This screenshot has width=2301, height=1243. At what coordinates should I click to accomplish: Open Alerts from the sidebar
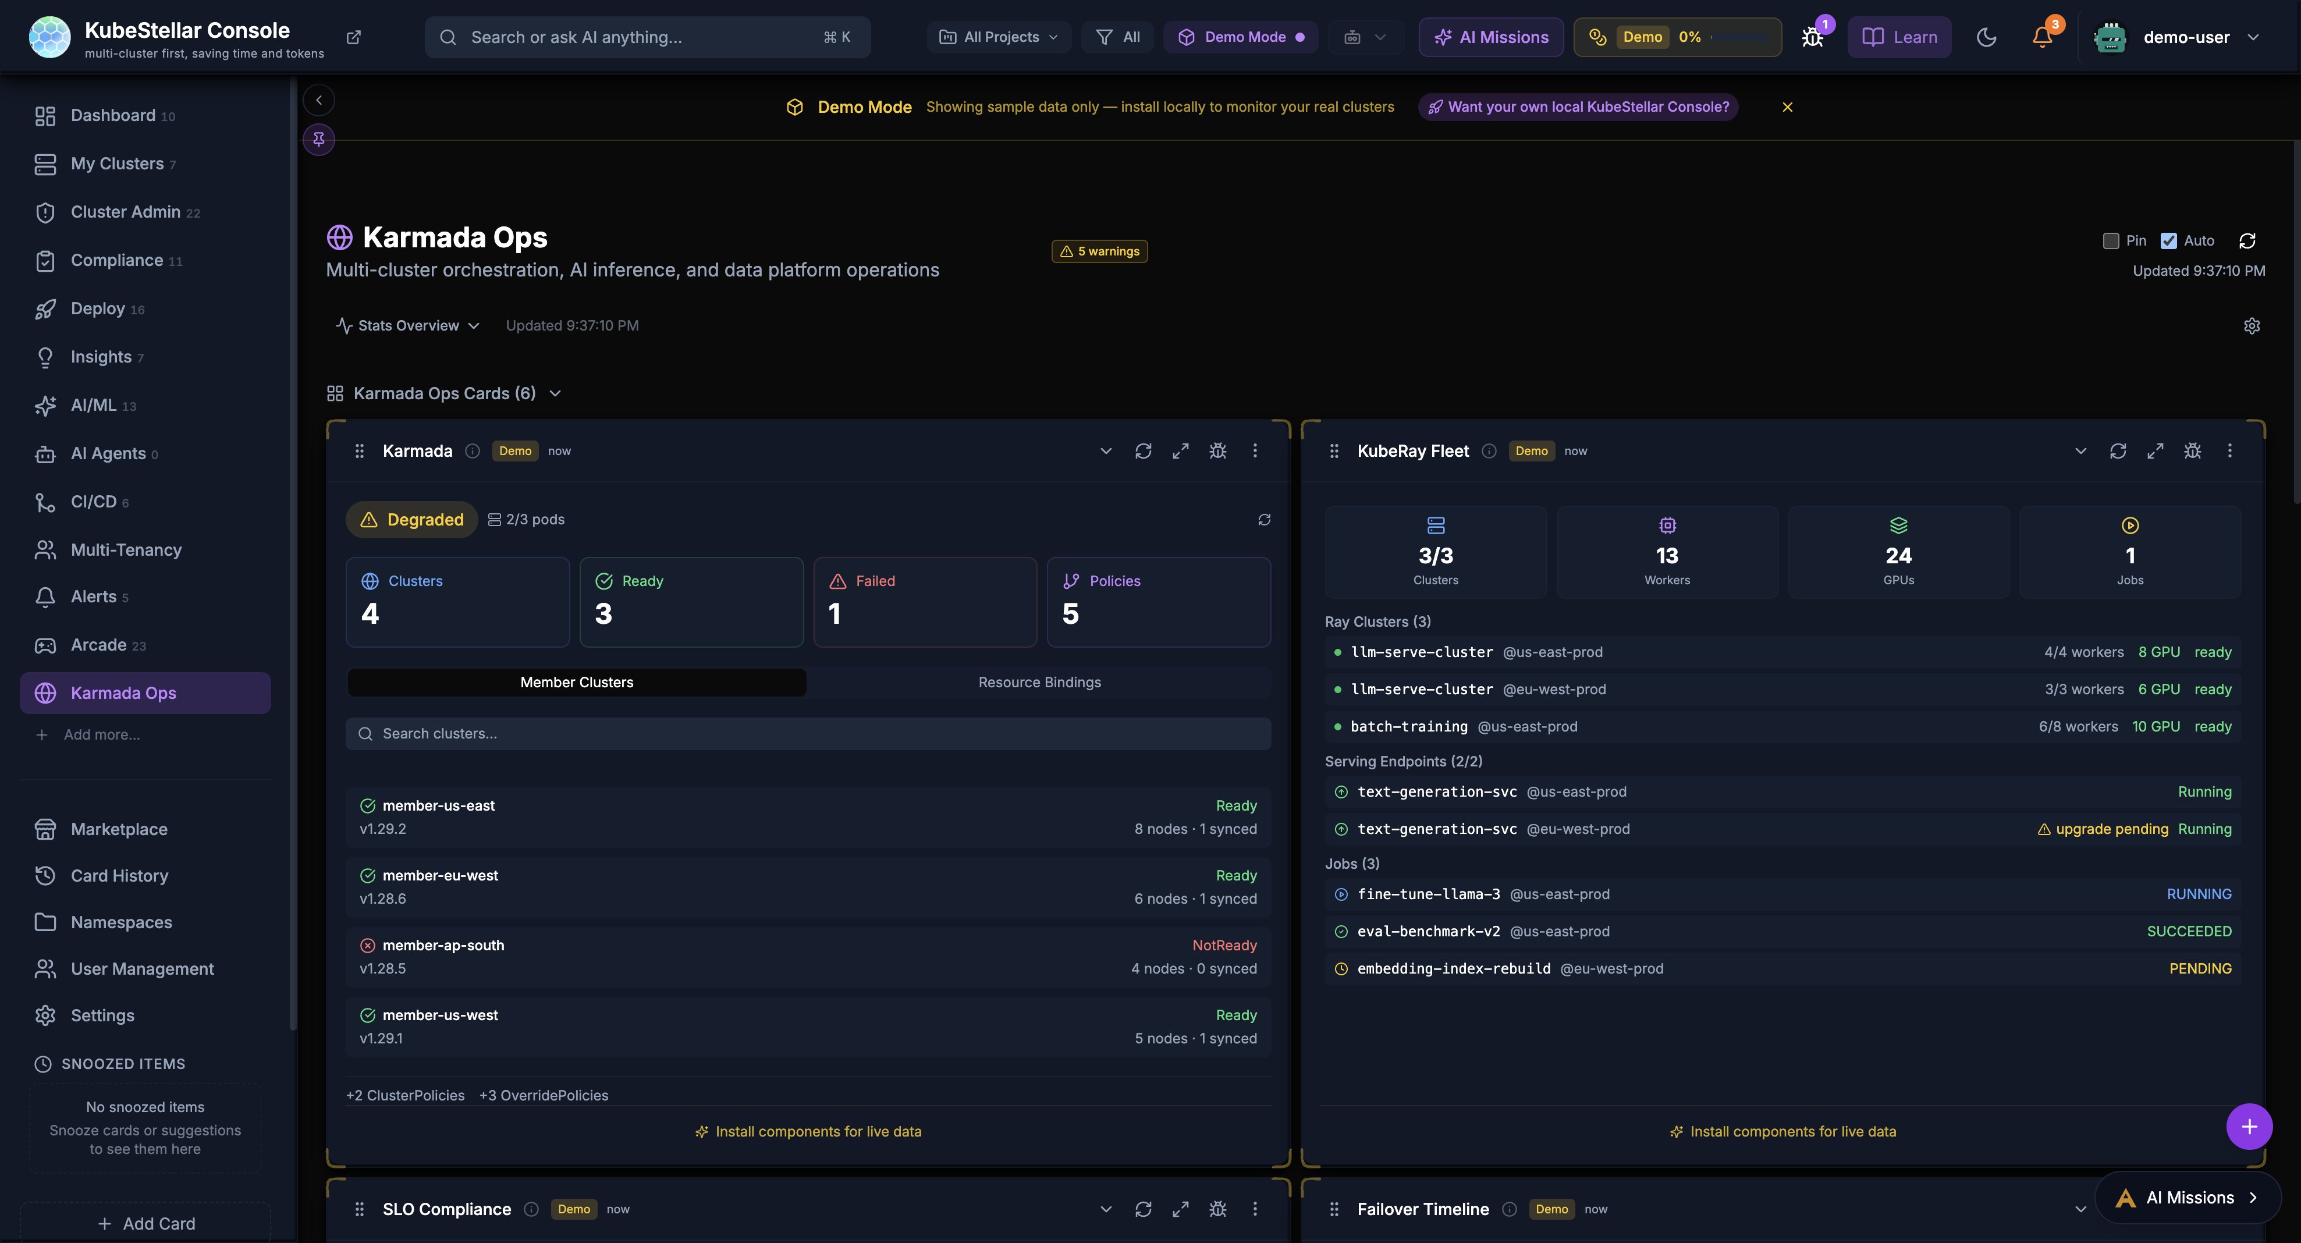click(x=94, y=596)
